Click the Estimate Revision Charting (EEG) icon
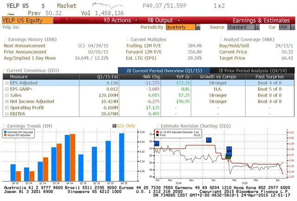 156,125
